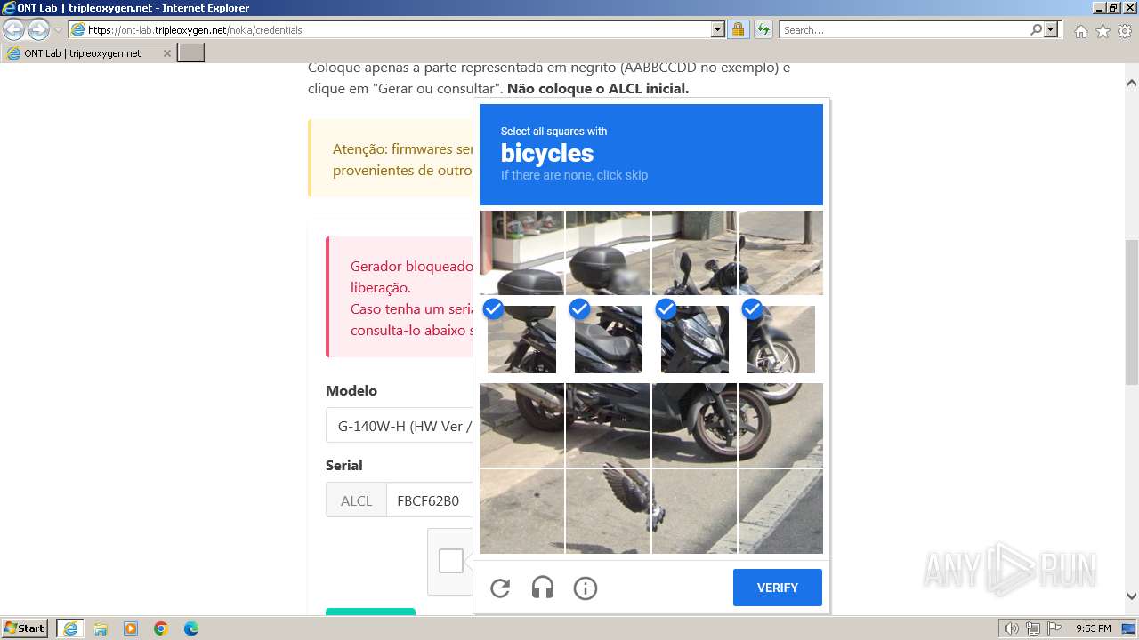Select third row third tile with front wheel
This screenshot has width=1139, height=640.
(694, 425)
